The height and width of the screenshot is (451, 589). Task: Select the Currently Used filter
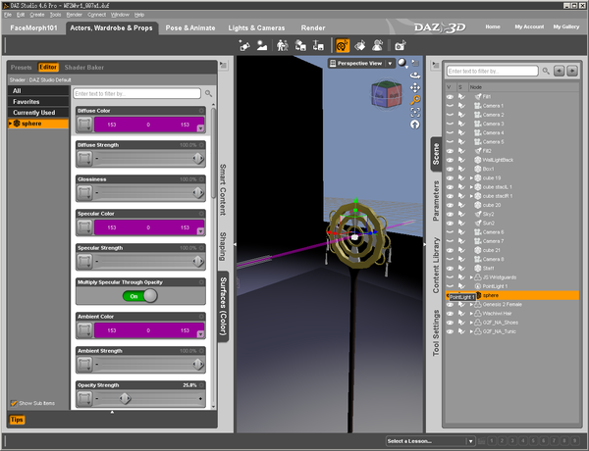pos(38,112)
